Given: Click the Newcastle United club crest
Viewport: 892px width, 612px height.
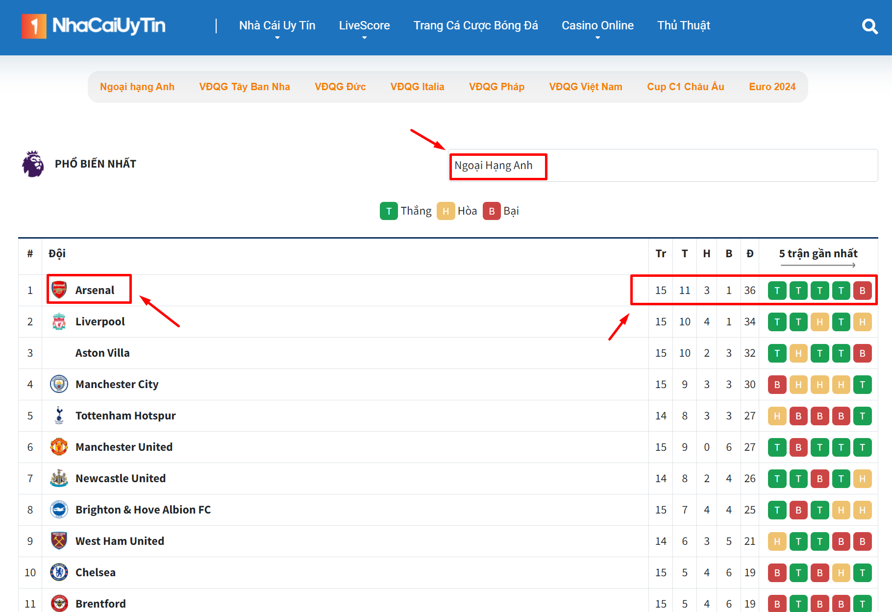Looking at the screenshot, I should [59, 478].
